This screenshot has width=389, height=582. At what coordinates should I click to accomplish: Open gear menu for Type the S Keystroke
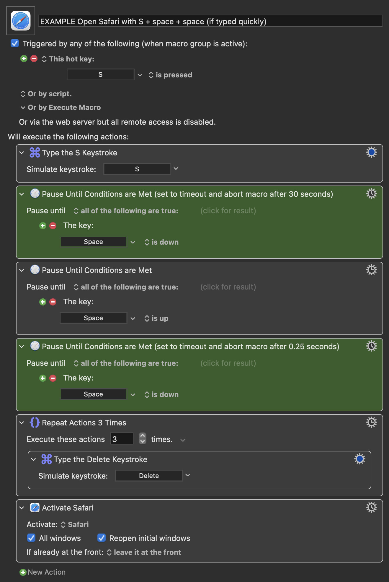click(371, 152)
